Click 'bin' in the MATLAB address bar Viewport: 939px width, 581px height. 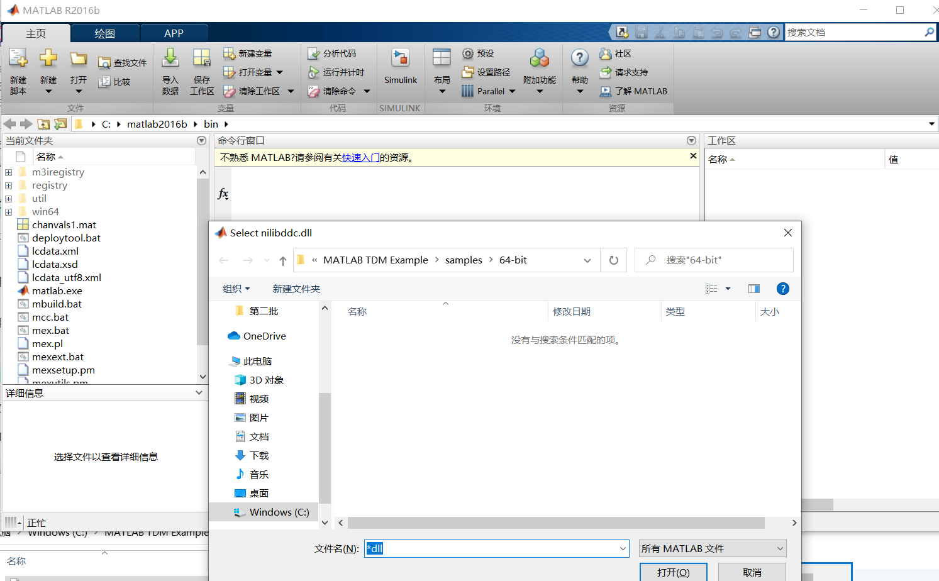point(211,124)
